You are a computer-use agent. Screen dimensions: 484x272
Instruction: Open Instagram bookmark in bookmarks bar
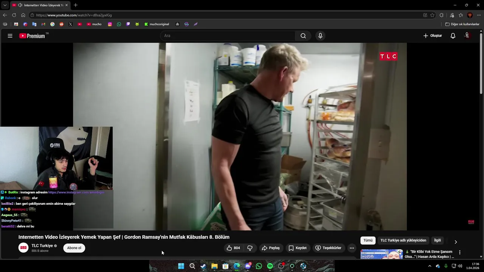110,24
